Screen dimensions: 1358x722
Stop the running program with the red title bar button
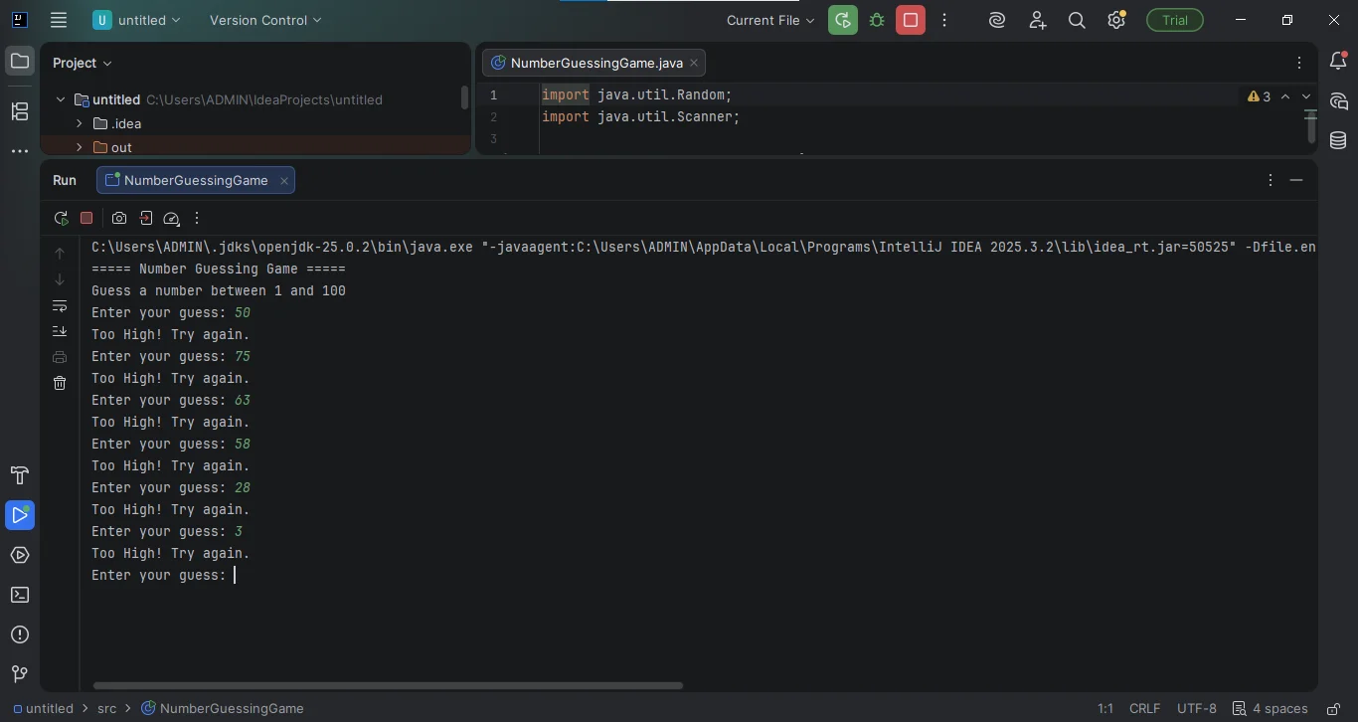click(911, 20)
